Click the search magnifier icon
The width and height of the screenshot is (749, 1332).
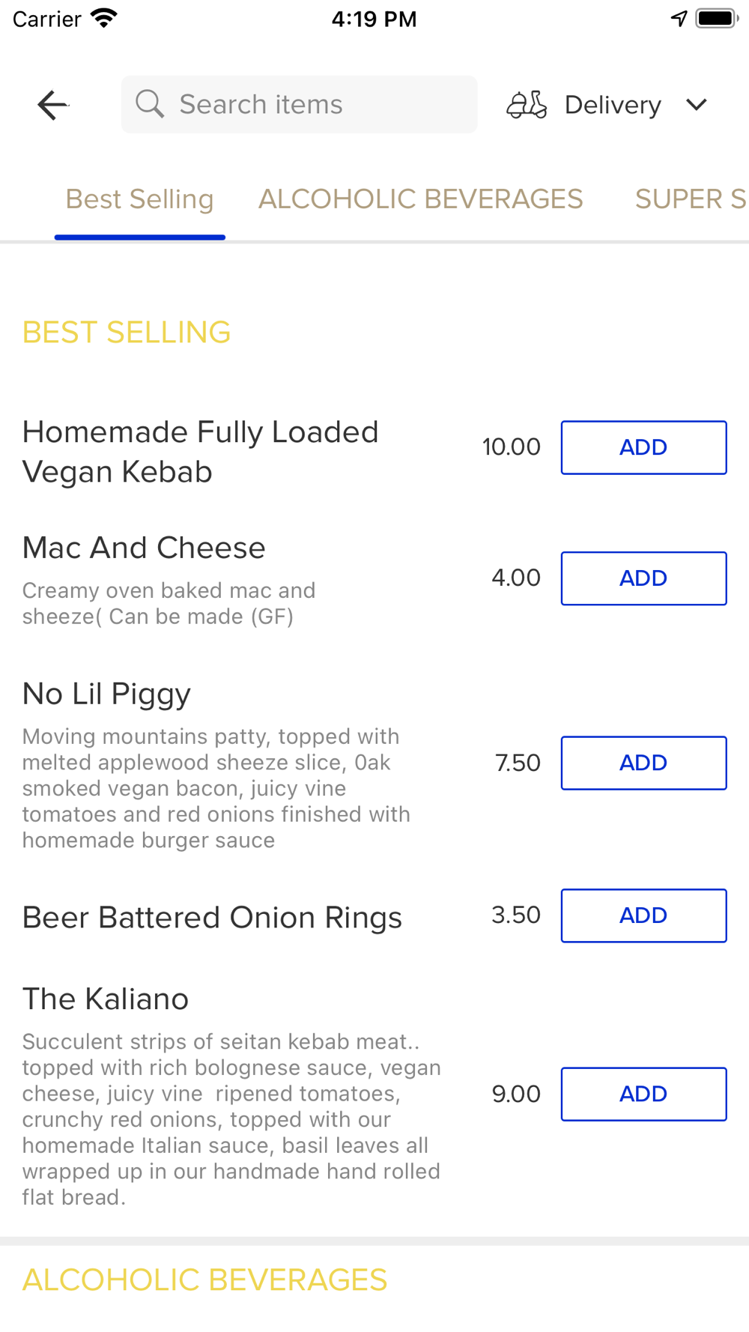150,104
